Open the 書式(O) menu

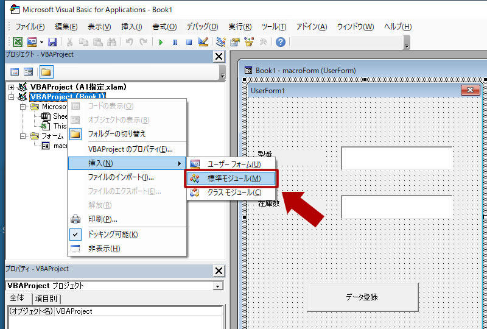(x=164, y=27)
